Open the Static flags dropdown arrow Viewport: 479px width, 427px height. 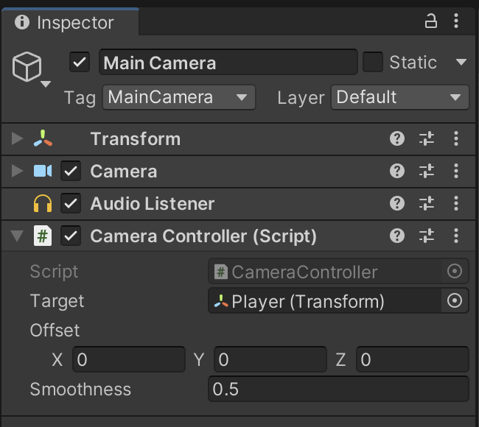(461, 62)
